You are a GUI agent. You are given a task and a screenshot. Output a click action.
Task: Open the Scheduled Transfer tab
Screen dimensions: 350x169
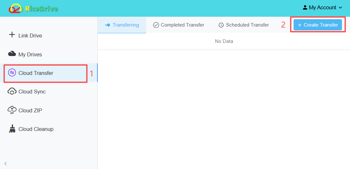(244, 25)
